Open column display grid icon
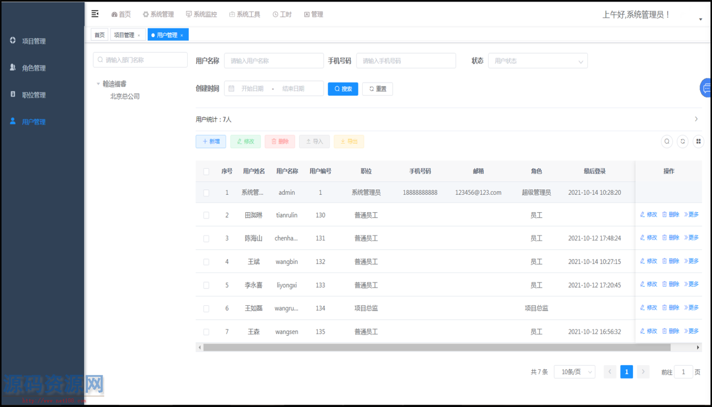This screenshot has height=407, width=712. [x=699, y=141]
